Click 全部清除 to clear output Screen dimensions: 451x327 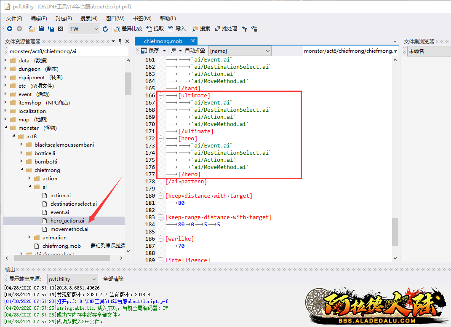tap(113, 279)
